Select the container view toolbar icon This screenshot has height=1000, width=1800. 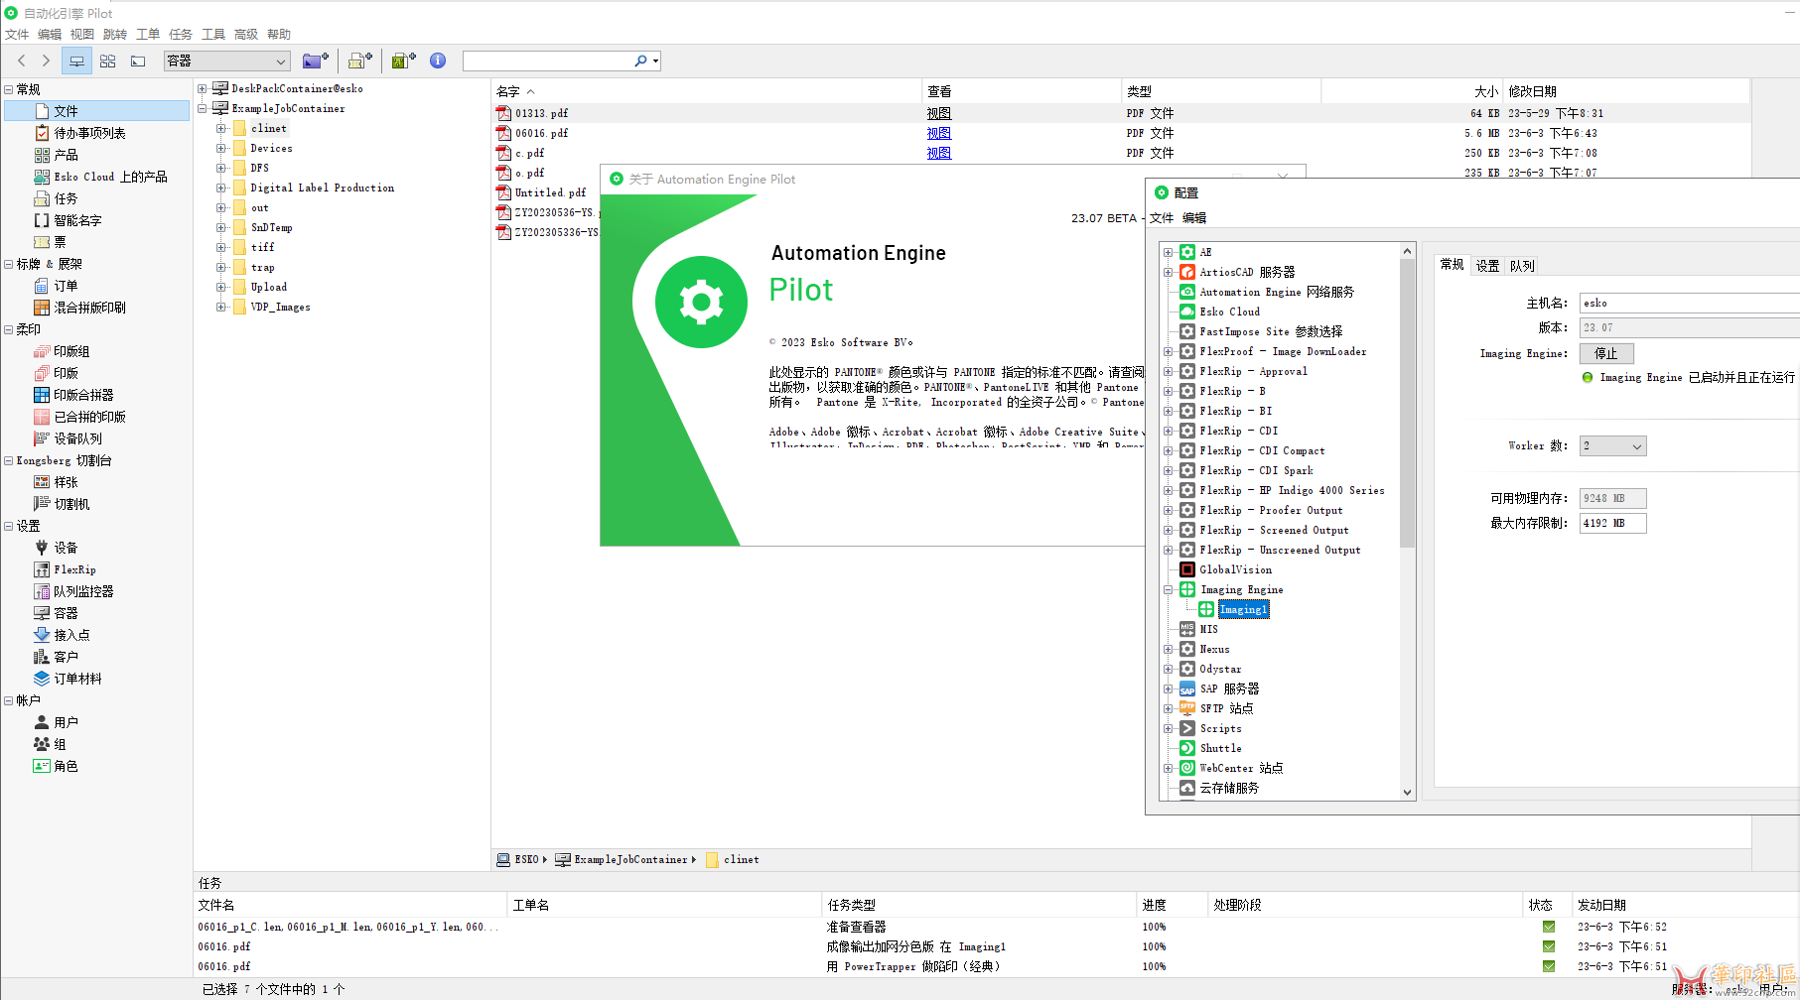(x=76, y=61)
